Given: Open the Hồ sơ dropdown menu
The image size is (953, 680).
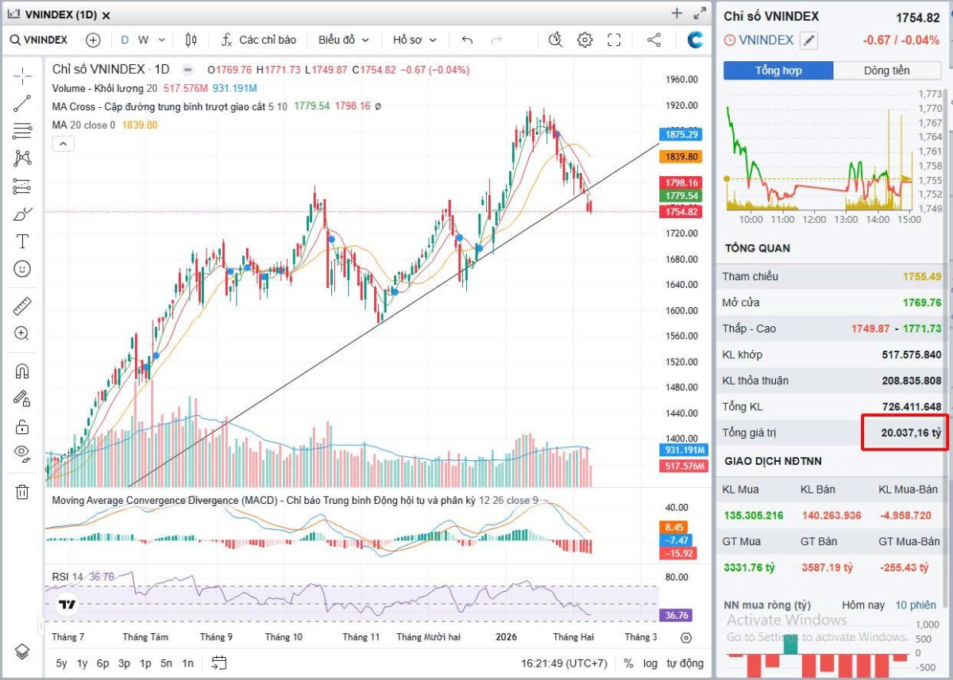Looking at the screenshot, I should click(x=407, y=40).
